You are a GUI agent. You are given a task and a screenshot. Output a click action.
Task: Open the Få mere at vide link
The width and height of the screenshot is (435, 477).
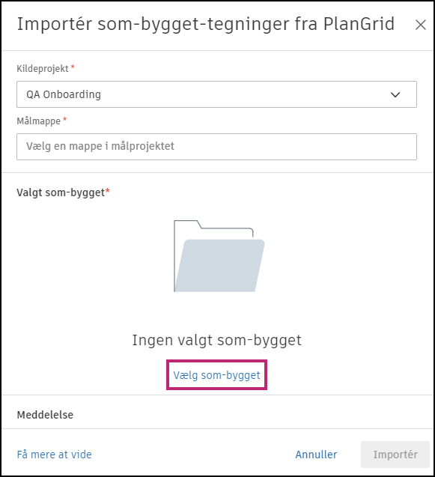click(54, 455)
